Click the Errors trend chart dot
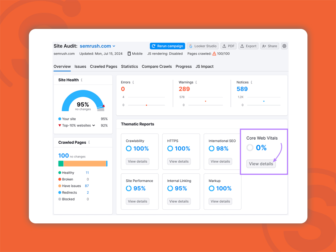Viewport: 336px width, 252px height. click(146, 105)
